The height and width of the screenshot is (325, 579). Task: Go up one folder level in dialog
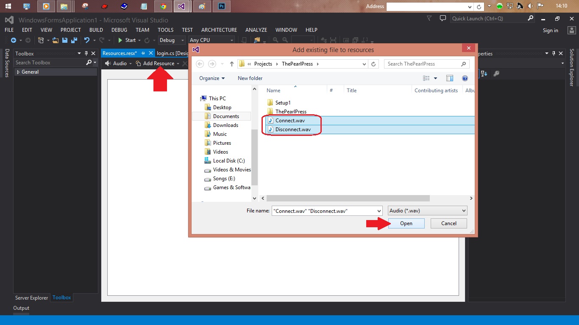tap(231, 64)
